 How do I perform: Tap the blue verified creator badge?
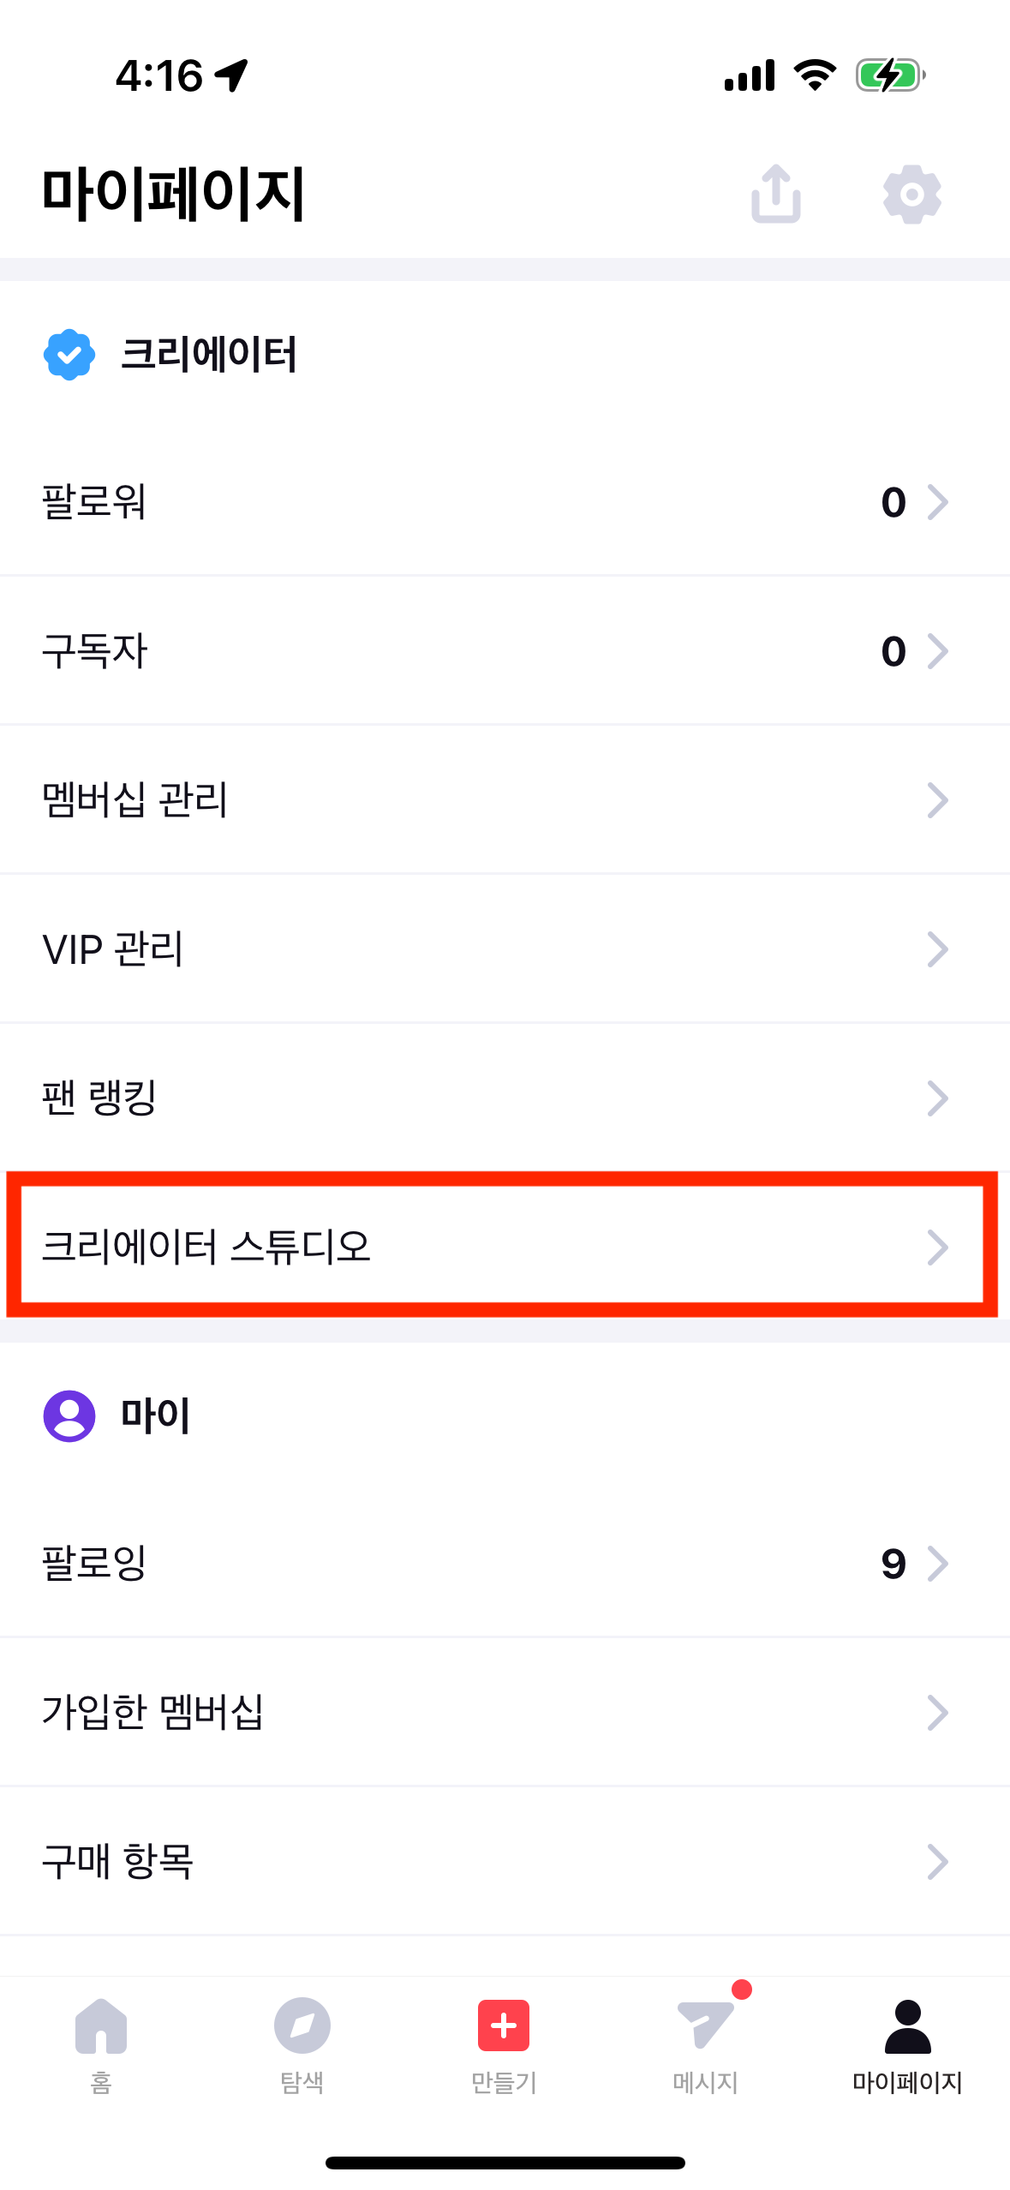point(69,354)
